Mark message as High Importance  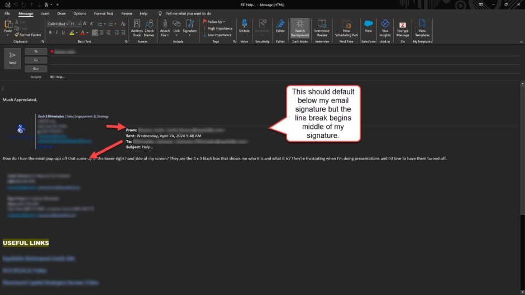pos(218,28)
